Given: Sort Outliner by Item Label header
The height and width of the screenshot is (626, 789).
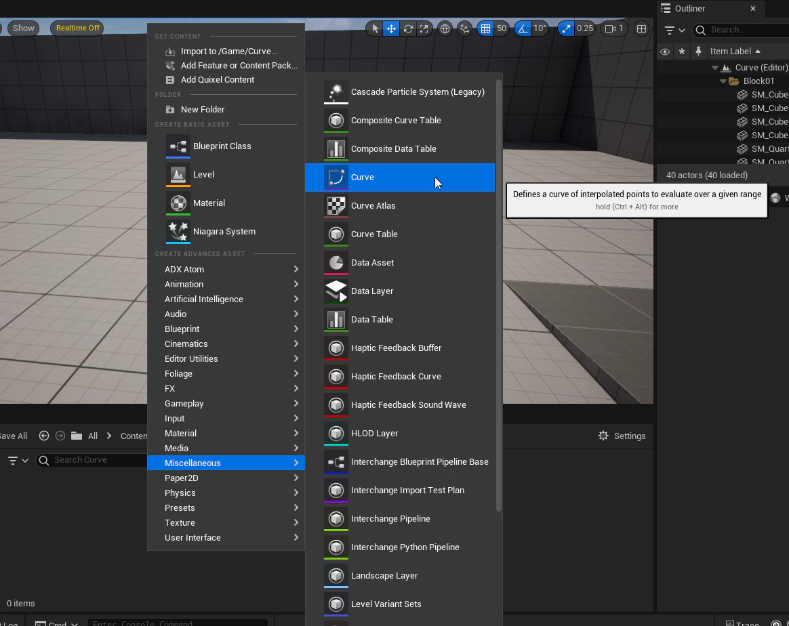Looking at the screenshot, I should click(735, 51).
